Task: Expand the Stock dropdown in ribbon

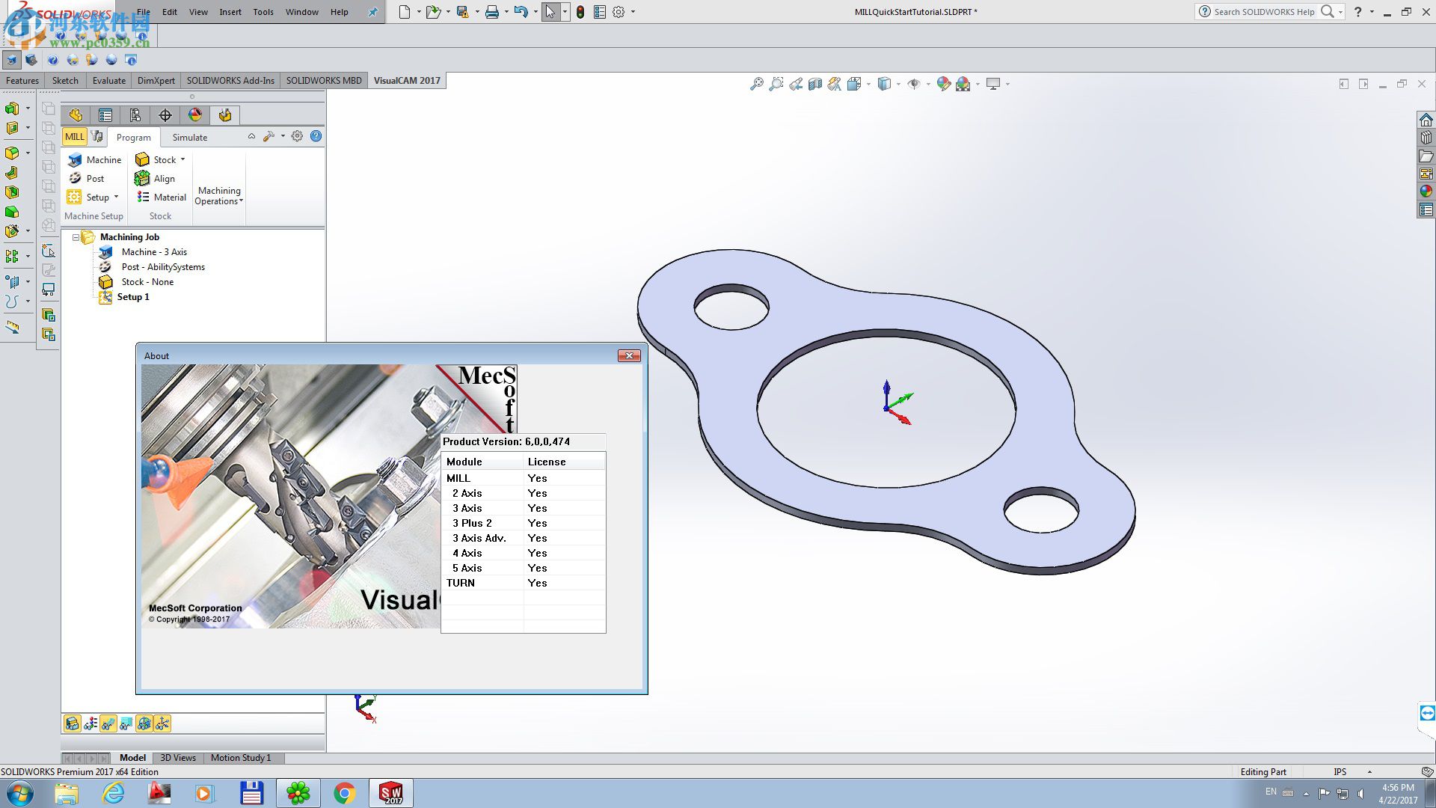Action: coord(182,160)
